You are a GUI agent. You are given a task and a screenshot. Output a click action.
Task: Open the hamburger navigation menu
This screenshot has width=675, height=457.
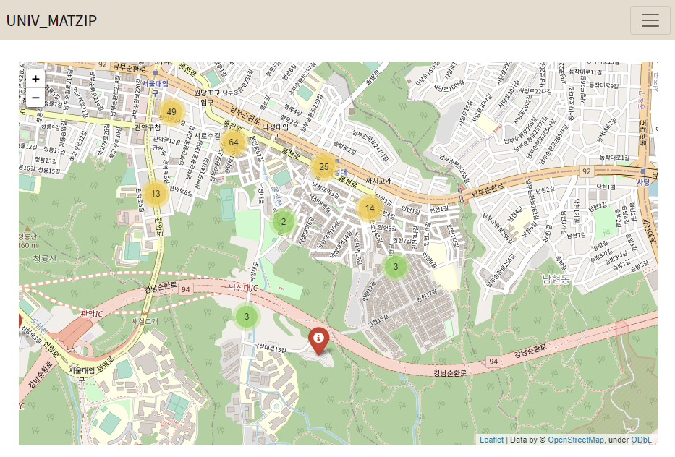pos(650,20)
